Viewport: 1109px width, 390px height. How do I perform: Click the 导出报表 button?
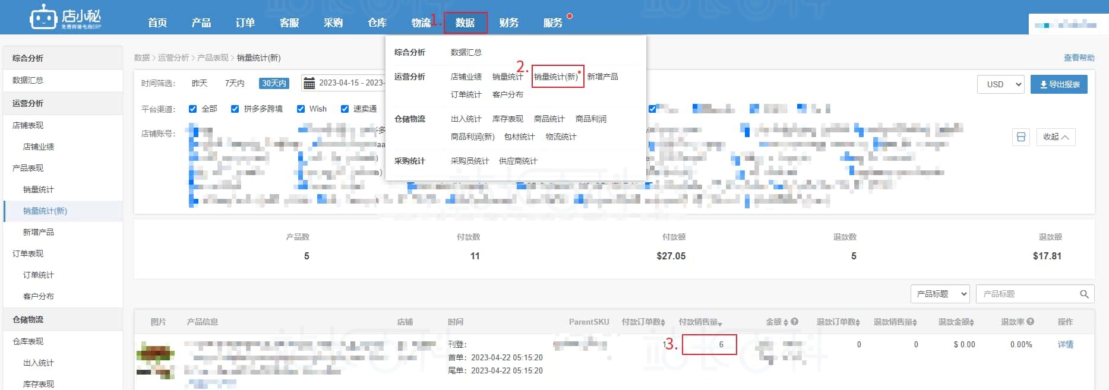1059,84
